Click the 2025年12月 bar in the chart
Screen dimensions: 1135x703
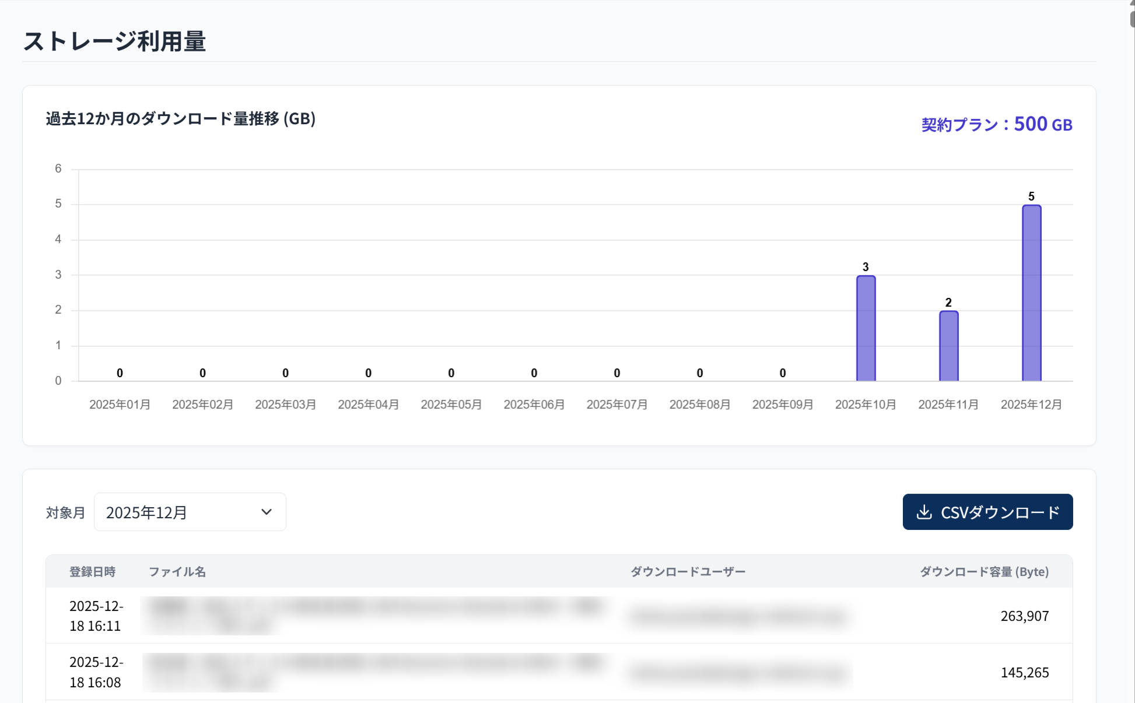[x=1031, y=293]
